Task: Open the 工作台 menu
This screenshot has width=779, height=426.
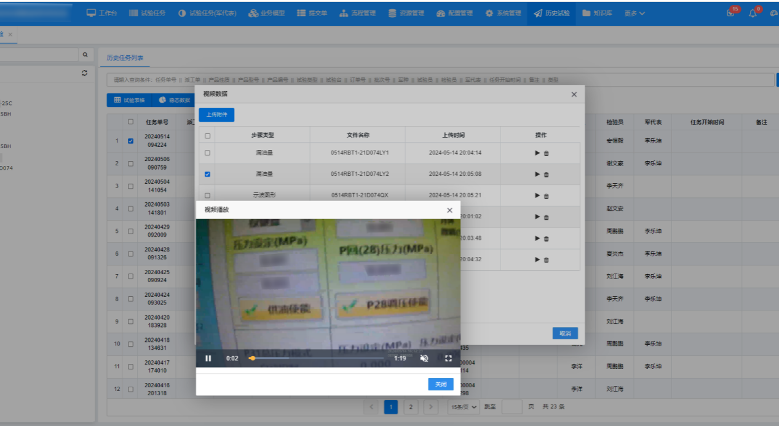Action: pyautogui.click(x=102, y=13)
